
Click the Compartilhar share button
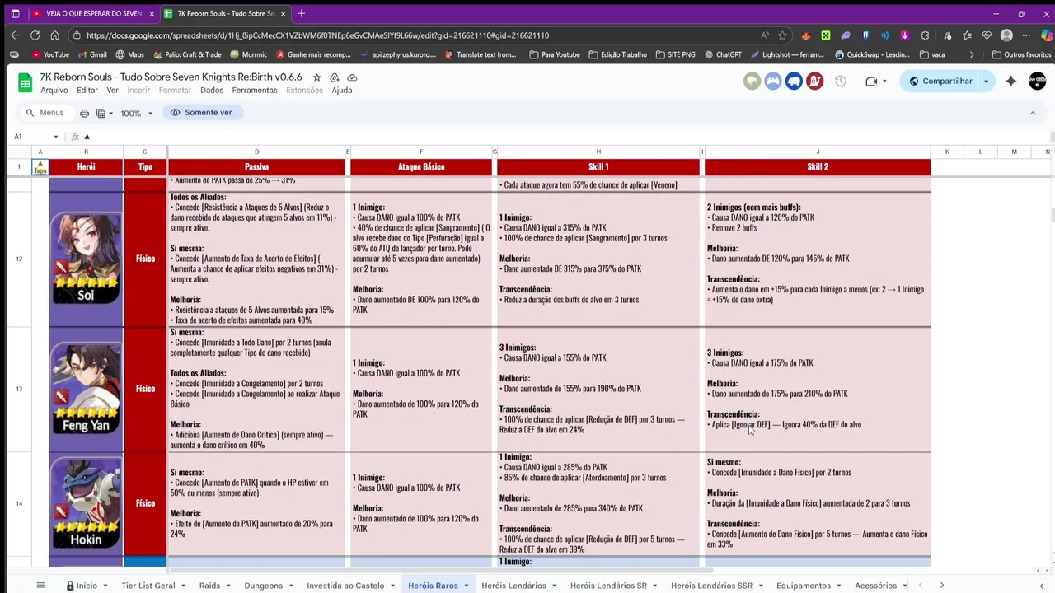click(940, 81)
